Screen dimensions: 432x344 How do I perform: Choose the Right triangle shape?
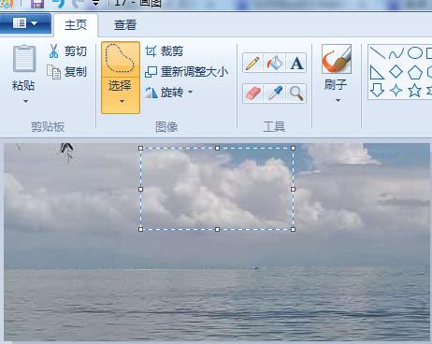pos(378,72)
